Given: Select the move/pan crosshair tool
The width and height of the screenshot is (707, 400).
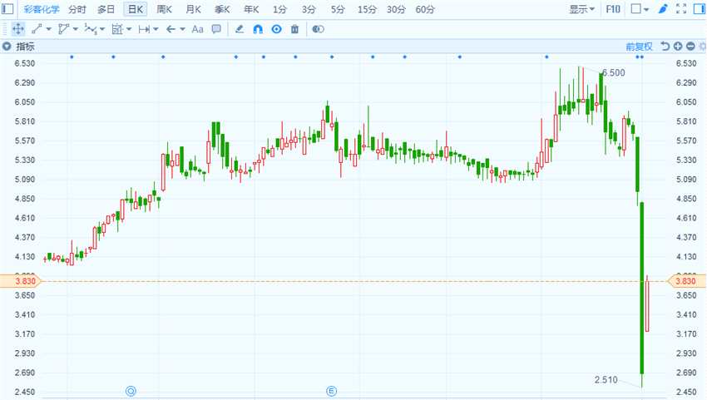Looking at the screenshot, I should [18, 29].
